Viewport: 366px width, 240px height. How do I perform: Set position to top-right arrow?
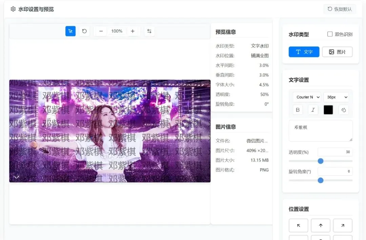tap(343, 225)
